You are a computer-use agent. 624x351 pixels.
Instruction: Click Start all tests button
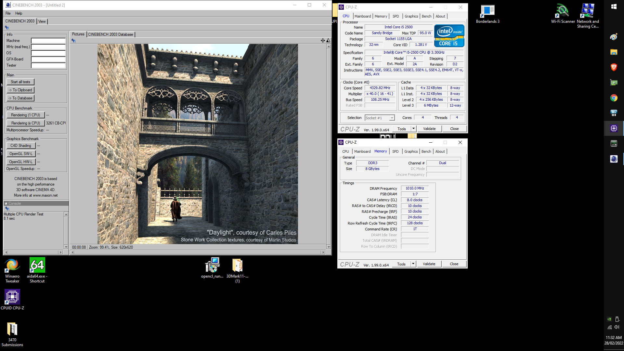coord(20,82)
